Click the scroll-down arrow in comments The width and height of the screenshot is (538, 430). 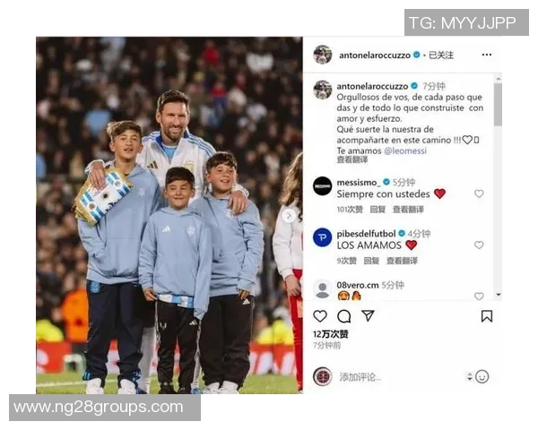tap(499, 295)
